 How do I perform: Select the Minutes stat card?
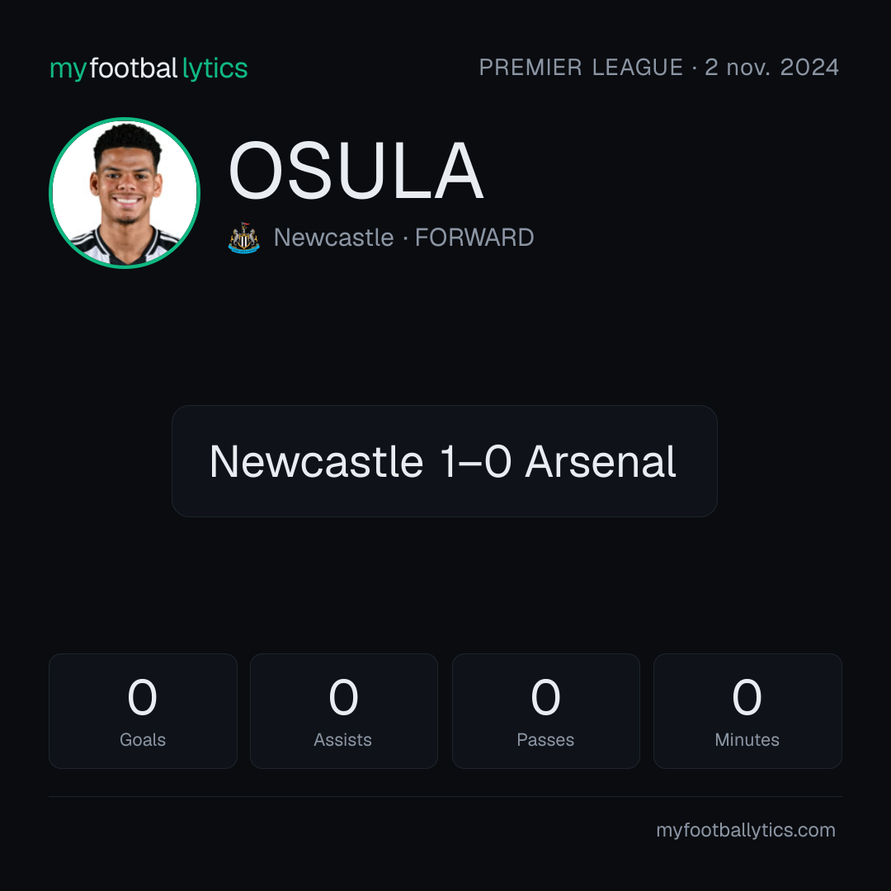tap(747, 711)
